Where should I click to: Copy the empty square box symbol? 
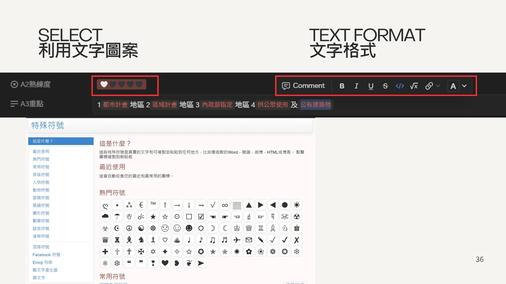189,216
